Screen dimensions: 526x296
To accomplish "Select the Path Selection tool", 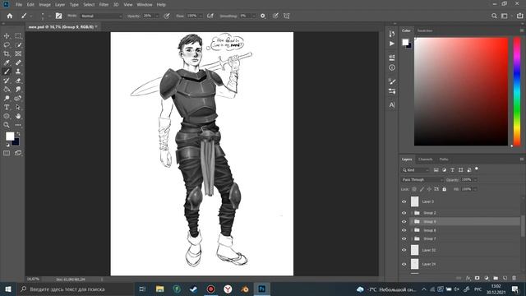I will 18,107.
